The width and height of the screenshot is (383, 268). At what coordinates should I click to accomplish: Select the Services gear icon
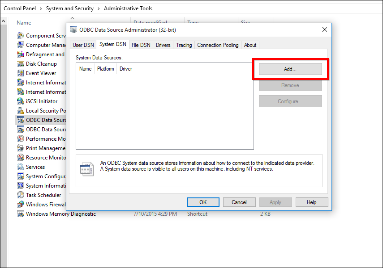[21, 167]
